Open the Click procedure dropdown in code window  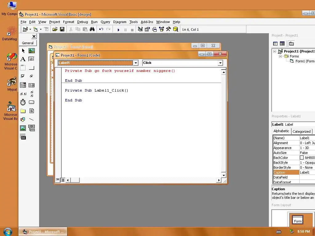pos(220,63)
